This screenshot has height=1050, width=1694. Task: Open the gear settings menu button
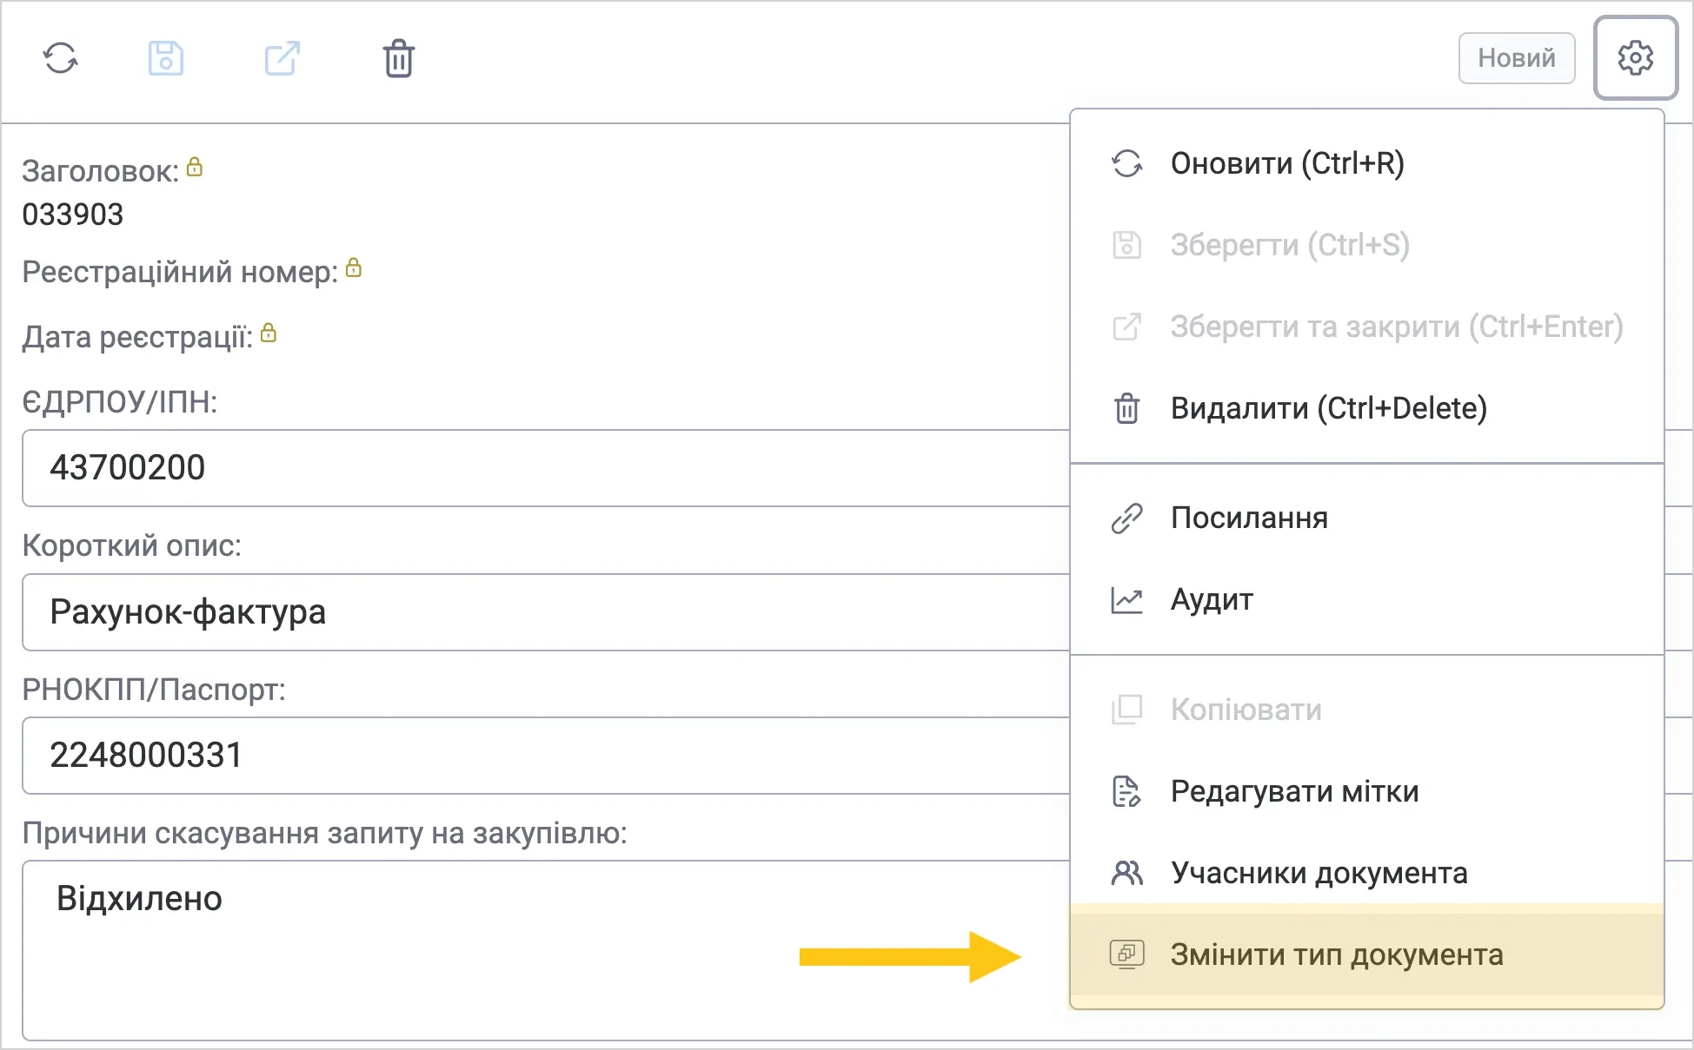(1635, 58)
